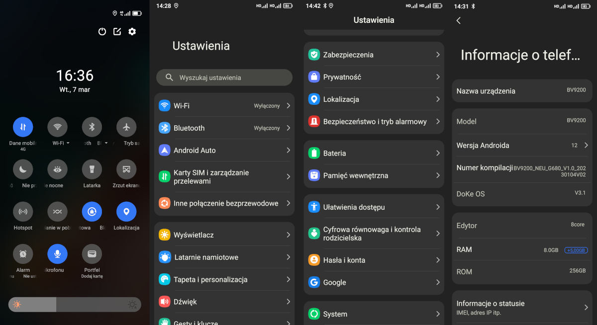Expand the Wi-Fi tile dropdown arrow
Viewport: 597px width, 325px height.
coord(68,143)
